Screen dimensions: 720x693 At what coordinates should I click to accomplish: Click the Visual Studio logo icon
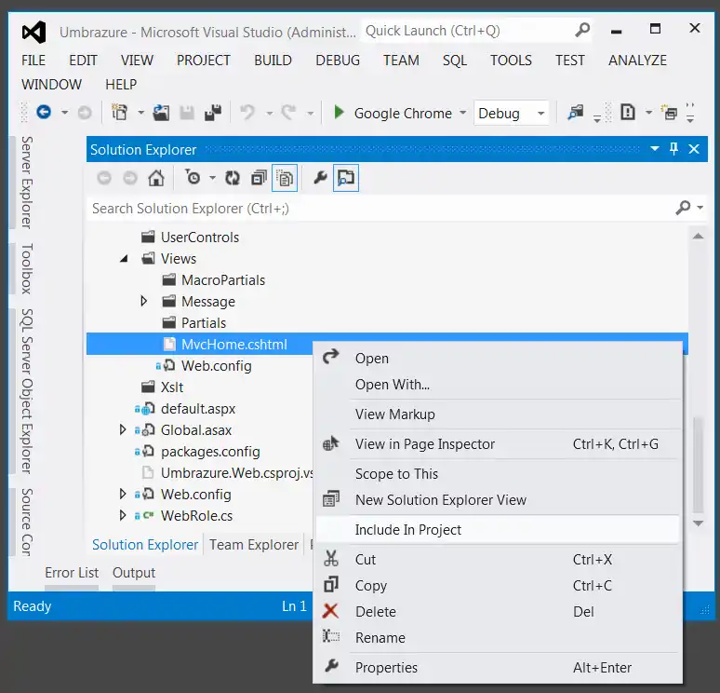click(x=34, y=33)
